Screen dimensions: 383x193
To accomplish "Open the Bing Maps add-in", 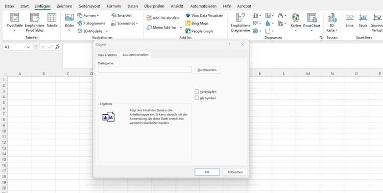I will pyautogui.click(x=197, y=23).
